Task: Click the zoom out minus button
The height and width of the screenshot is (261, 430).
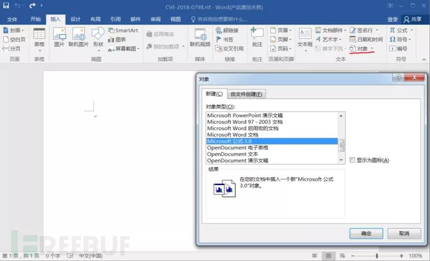Action: (353, 256)
